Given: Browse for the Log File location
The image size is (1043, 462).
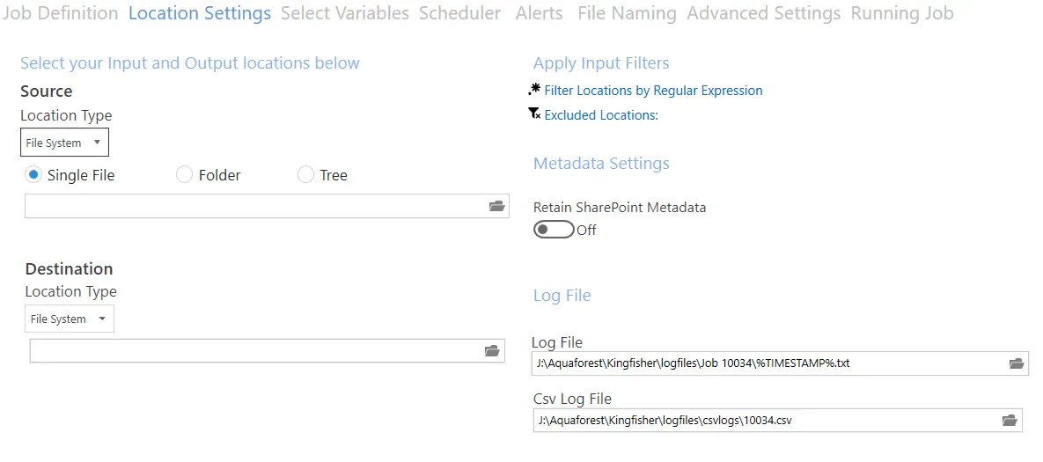Looking at the screenshot, I should [1017, 363].
